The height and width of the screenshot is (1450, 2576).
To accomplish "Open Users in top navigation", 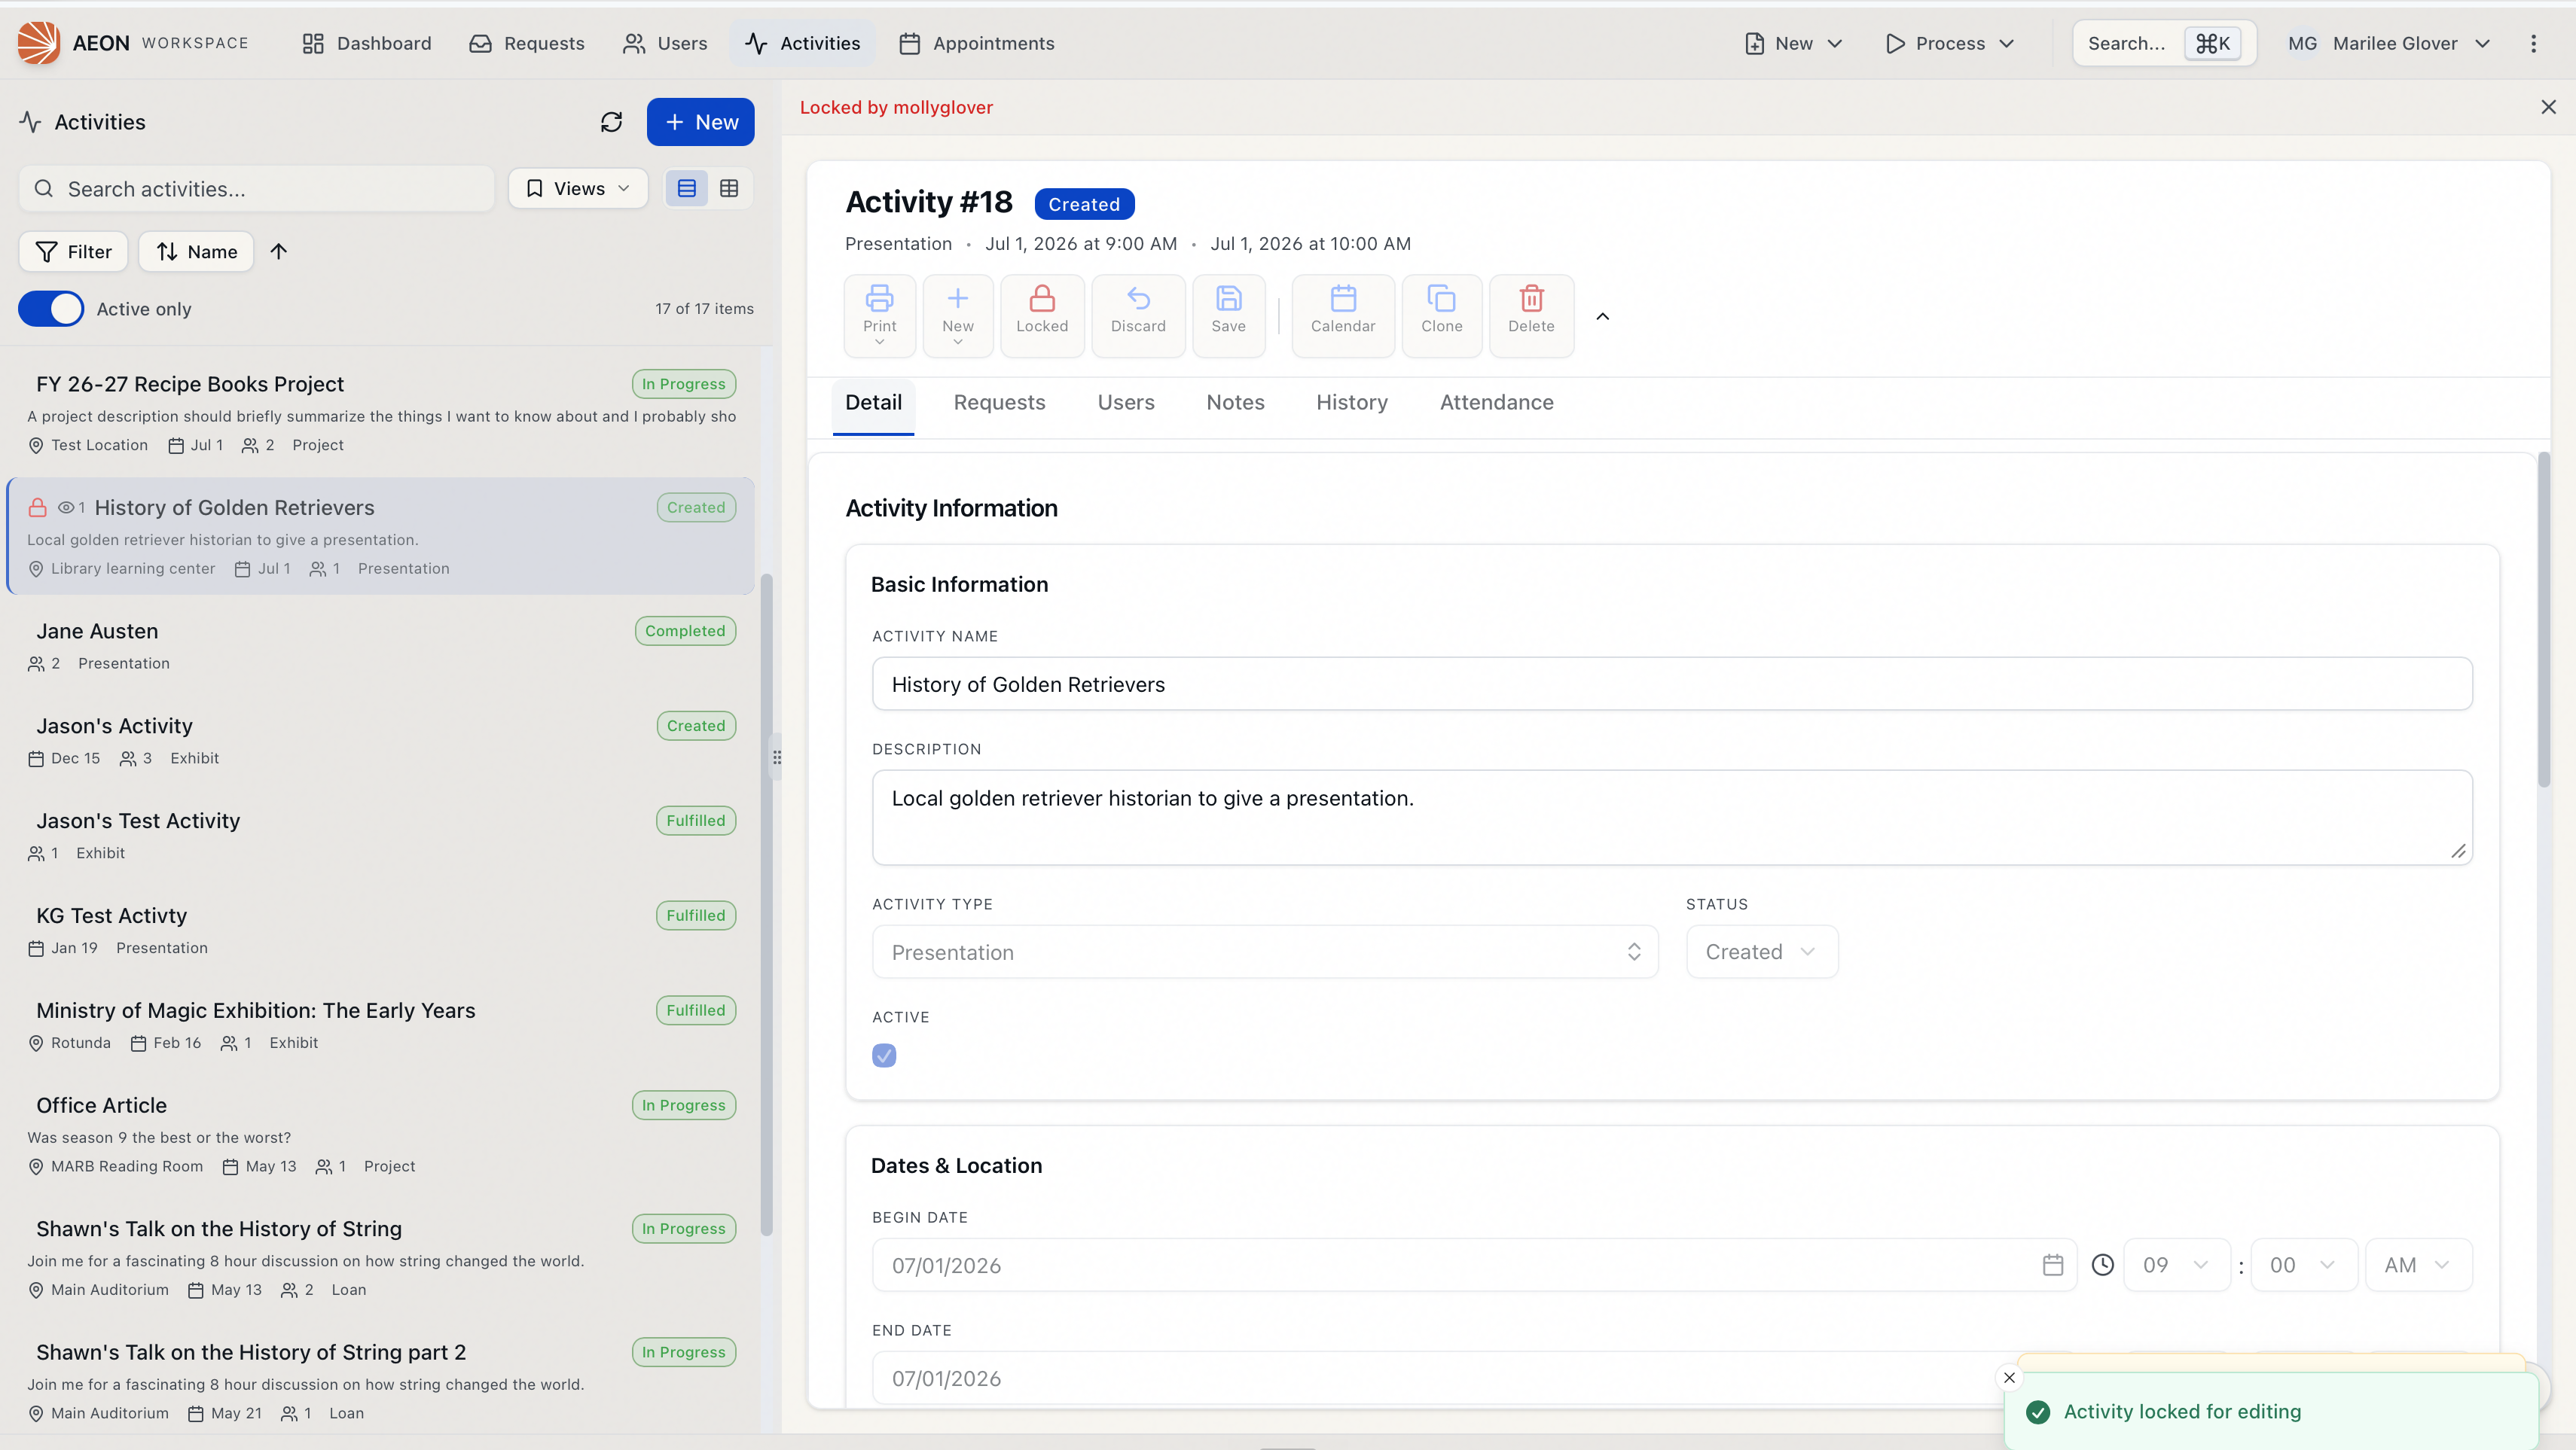I will [665, 43].
